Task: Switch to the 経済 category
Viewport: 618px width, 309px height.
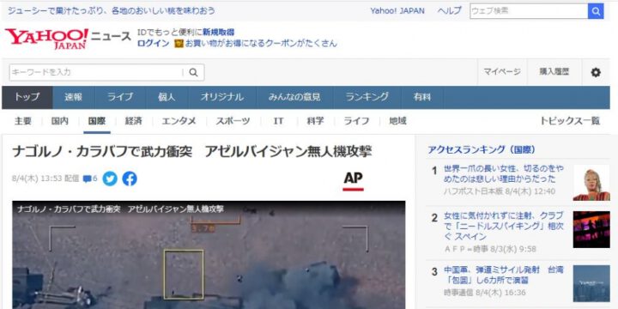Action: 133,121
